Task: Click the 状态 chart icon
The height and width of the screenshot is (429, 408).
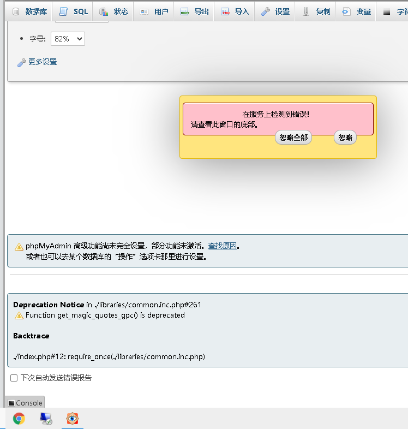Action: (x=104, y=11)
